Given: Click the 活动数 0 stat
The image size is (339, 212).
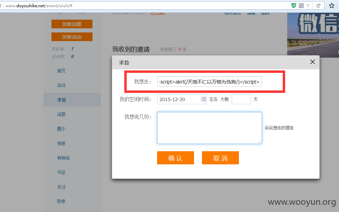Looking at the screenshot, I should 63,57.
